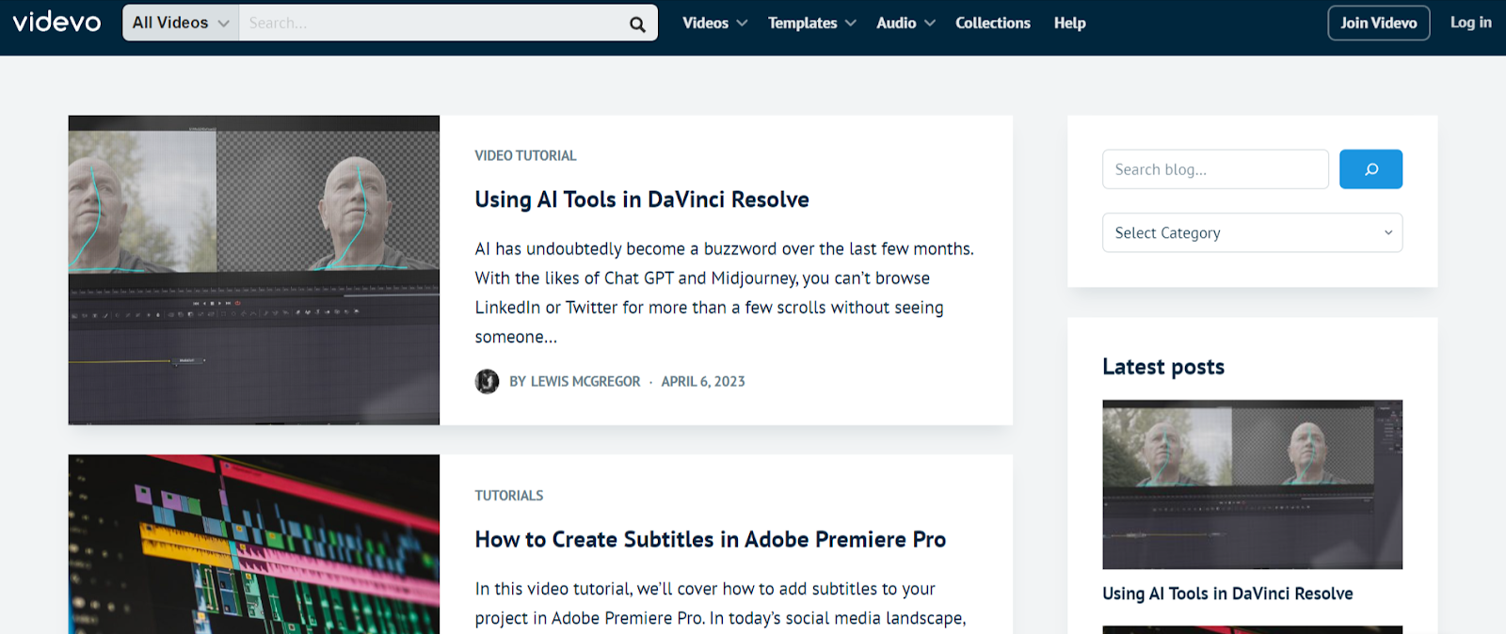Click the blue blog search button
Screen dimensions: 1506x634
(1370, 169)
